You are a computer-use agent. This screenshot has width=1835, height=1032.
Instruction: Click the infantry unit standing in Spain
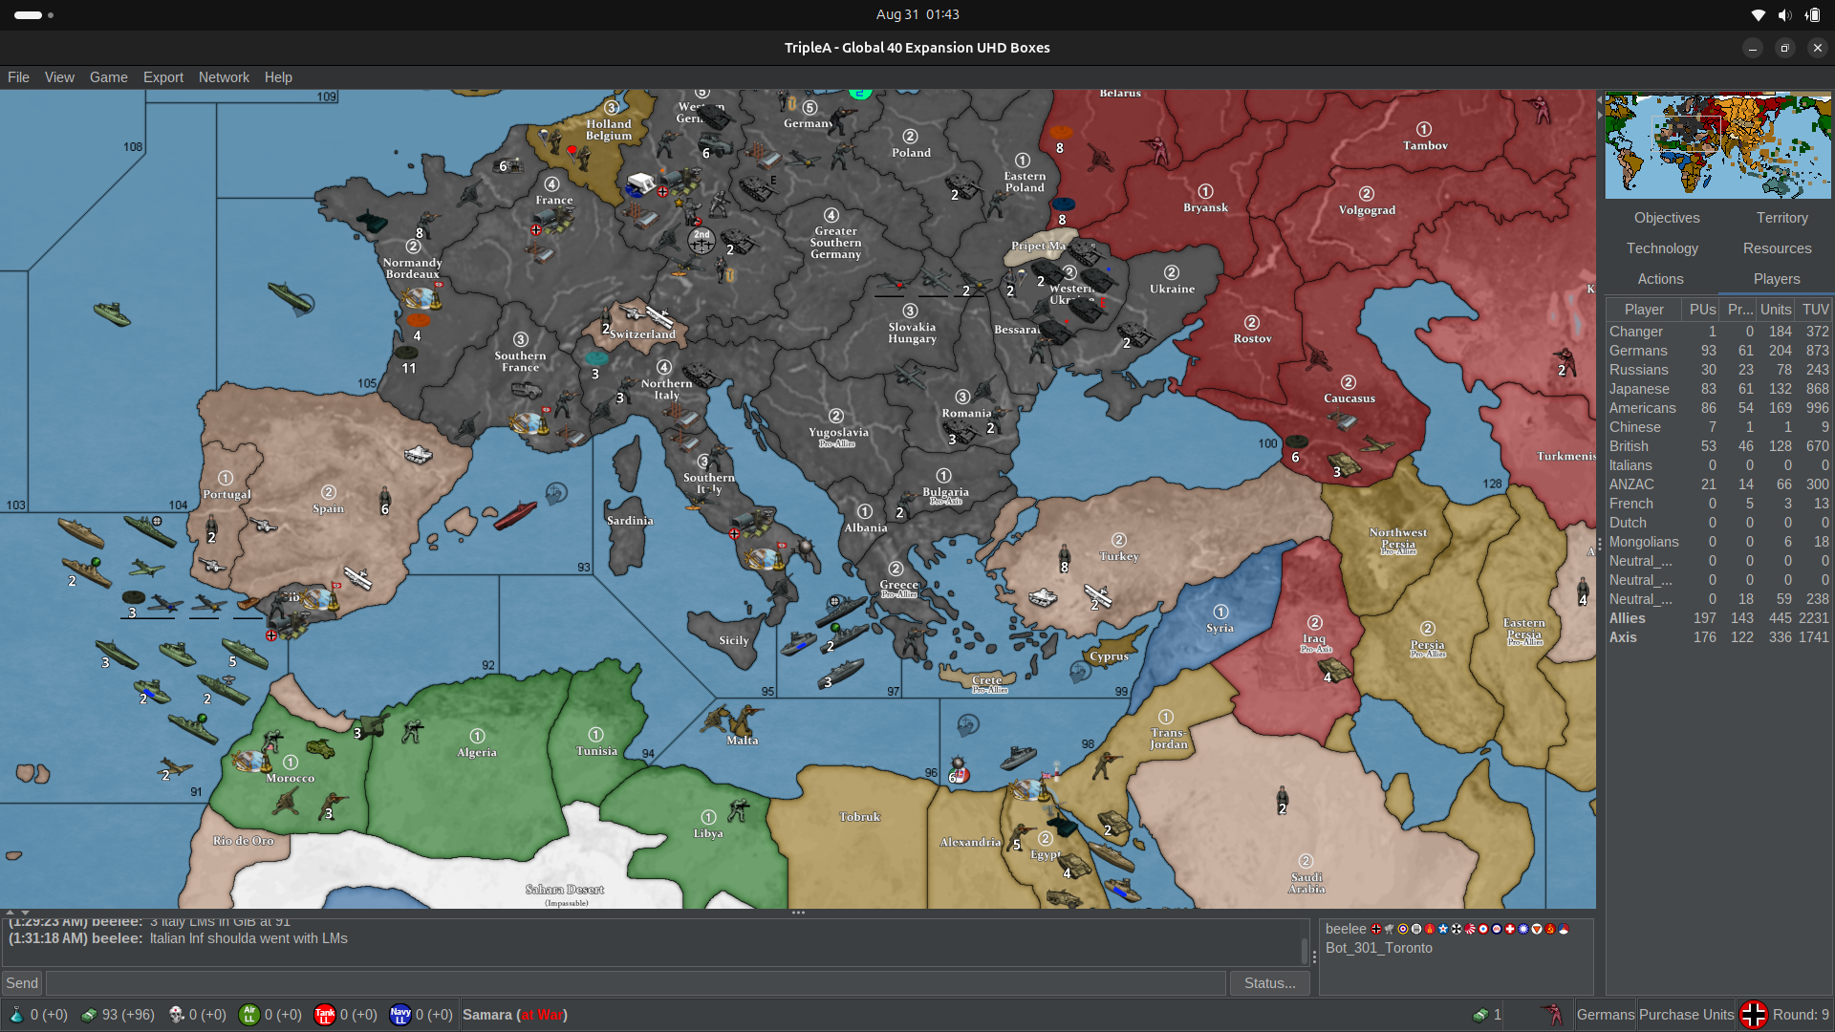coord(385,499)
